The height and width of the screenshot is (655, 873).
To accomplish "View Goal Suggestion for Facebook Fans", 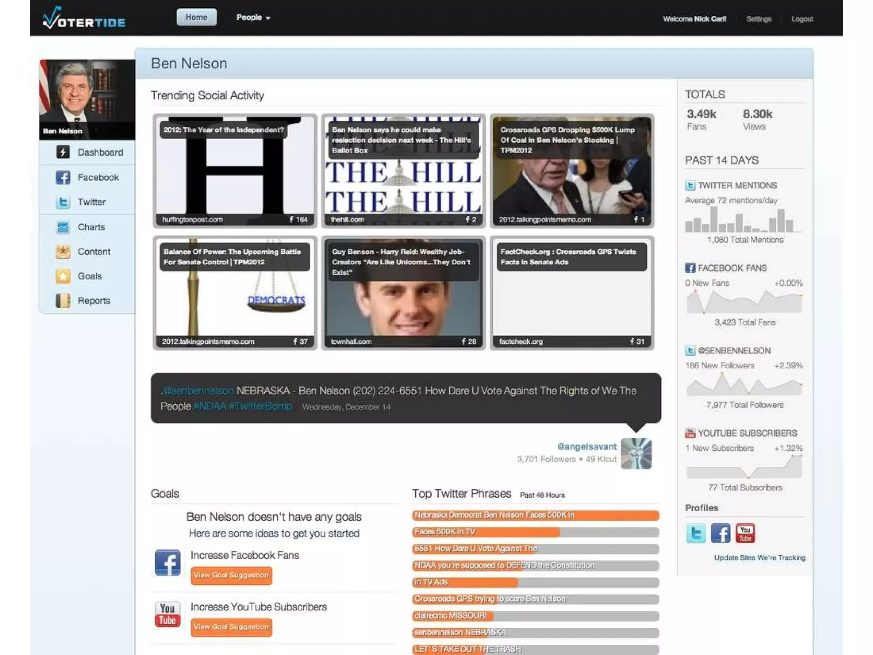I will (x=231, y=575).
